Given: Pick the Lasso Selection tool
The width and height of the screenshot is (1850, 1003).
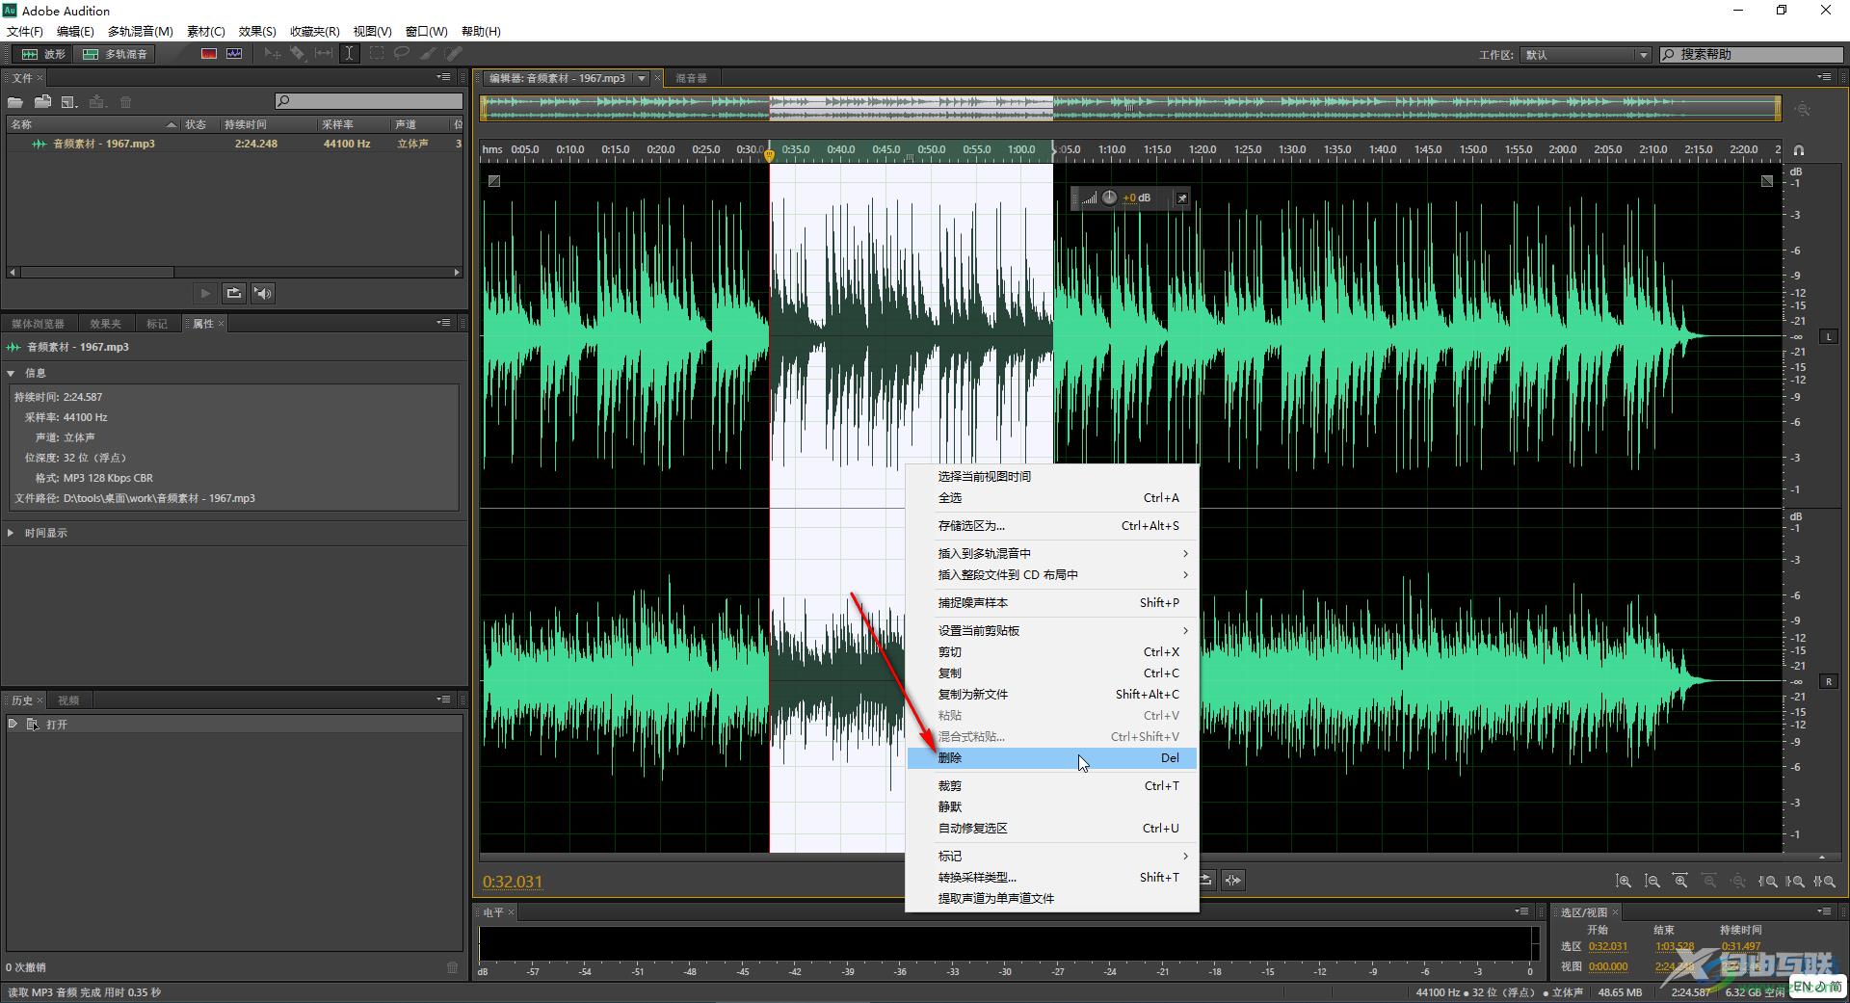Looking at the screenshot, I should (402, 54).
